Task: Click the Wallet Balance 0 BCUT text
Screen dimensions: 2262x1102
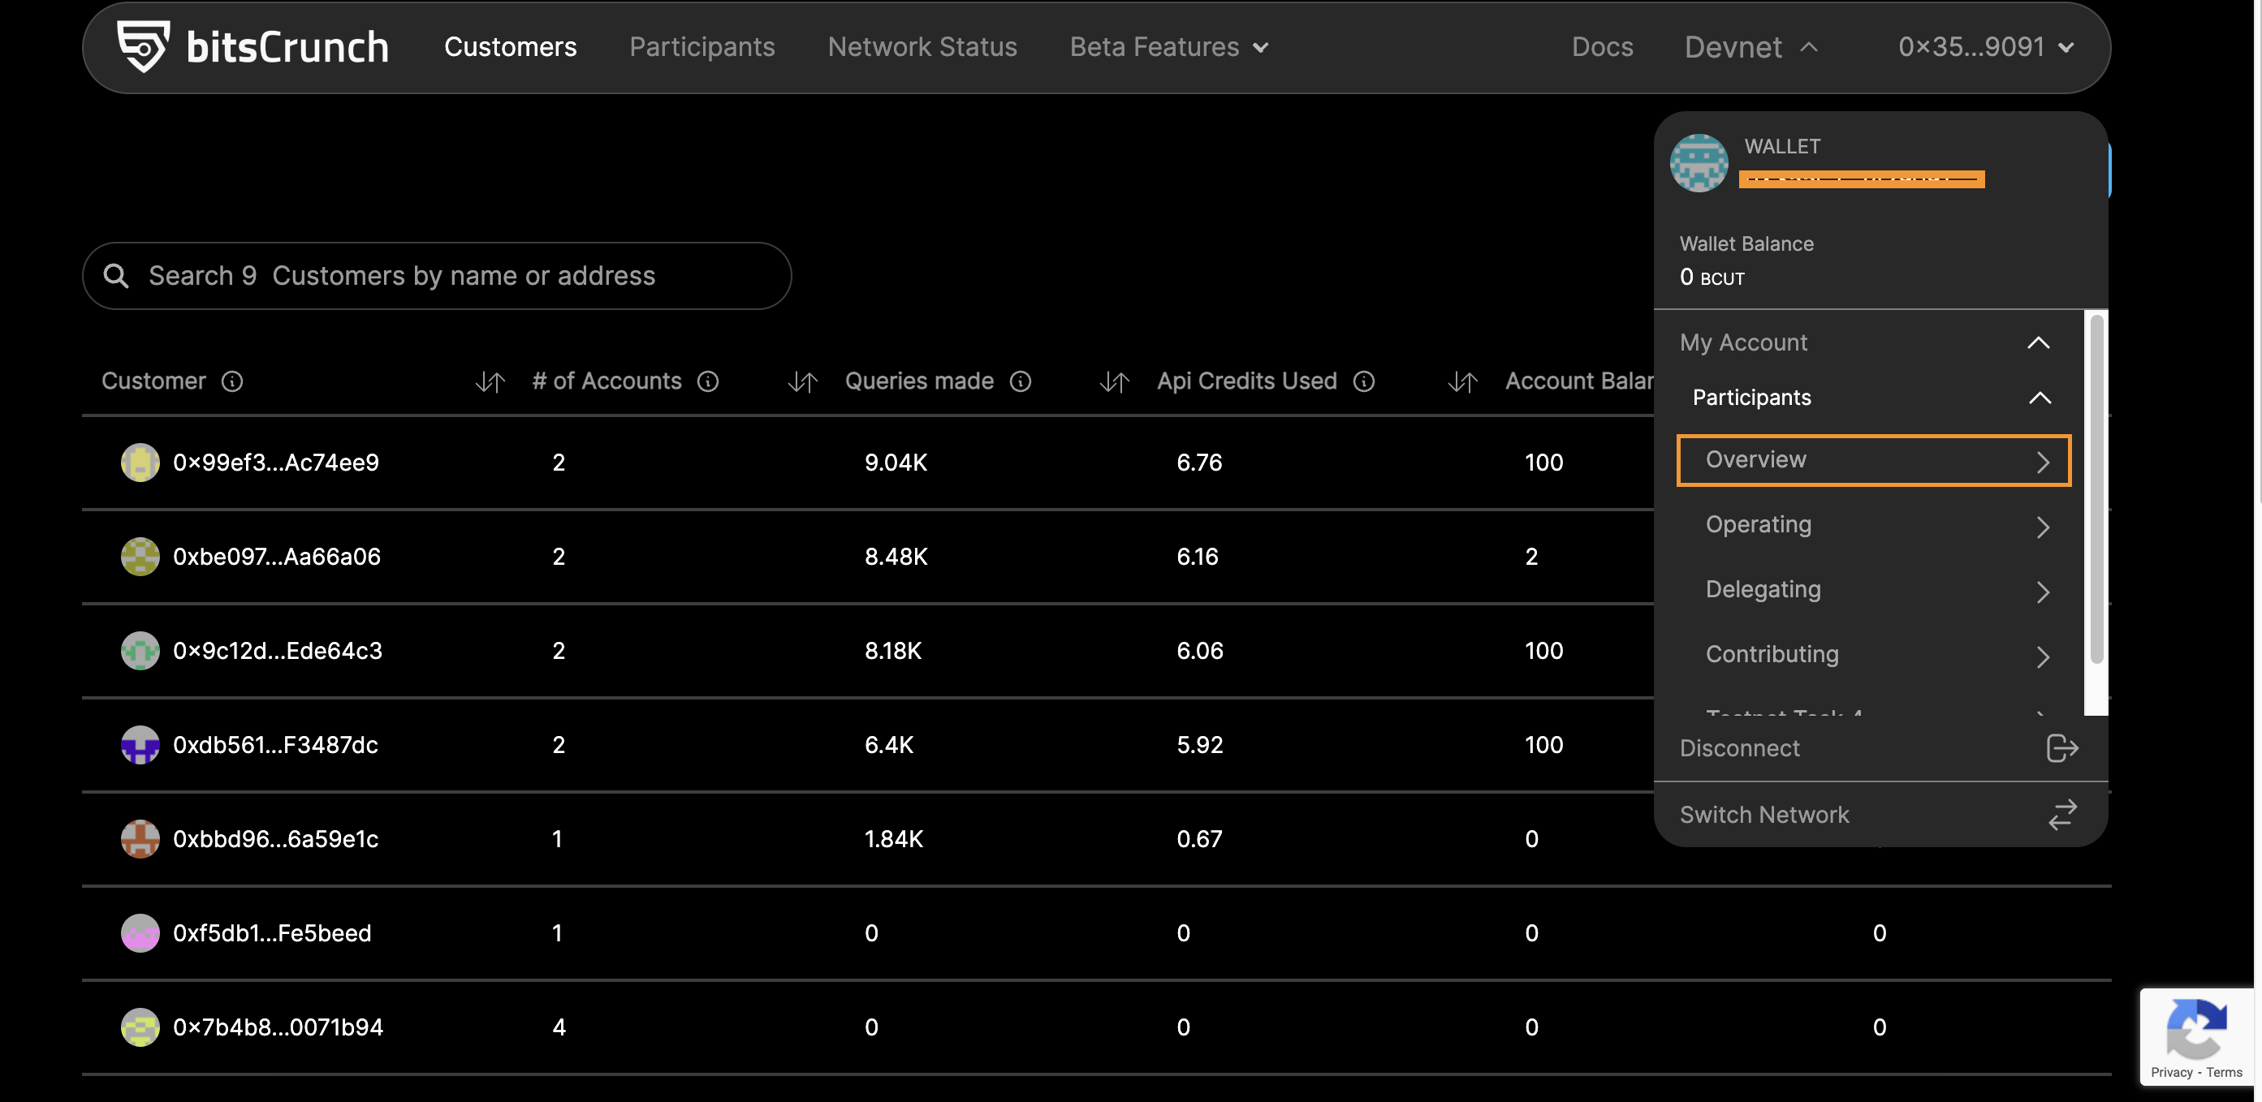Action: [x=1712, y=278]
